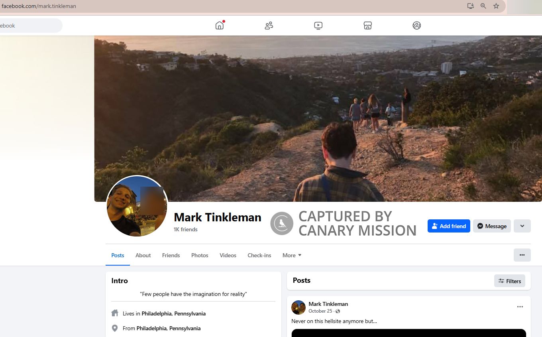Image resolution: width=542 pixels, height=337 pixels.
Task: Send a message with the Message button
Action: (x=492, y=226)
